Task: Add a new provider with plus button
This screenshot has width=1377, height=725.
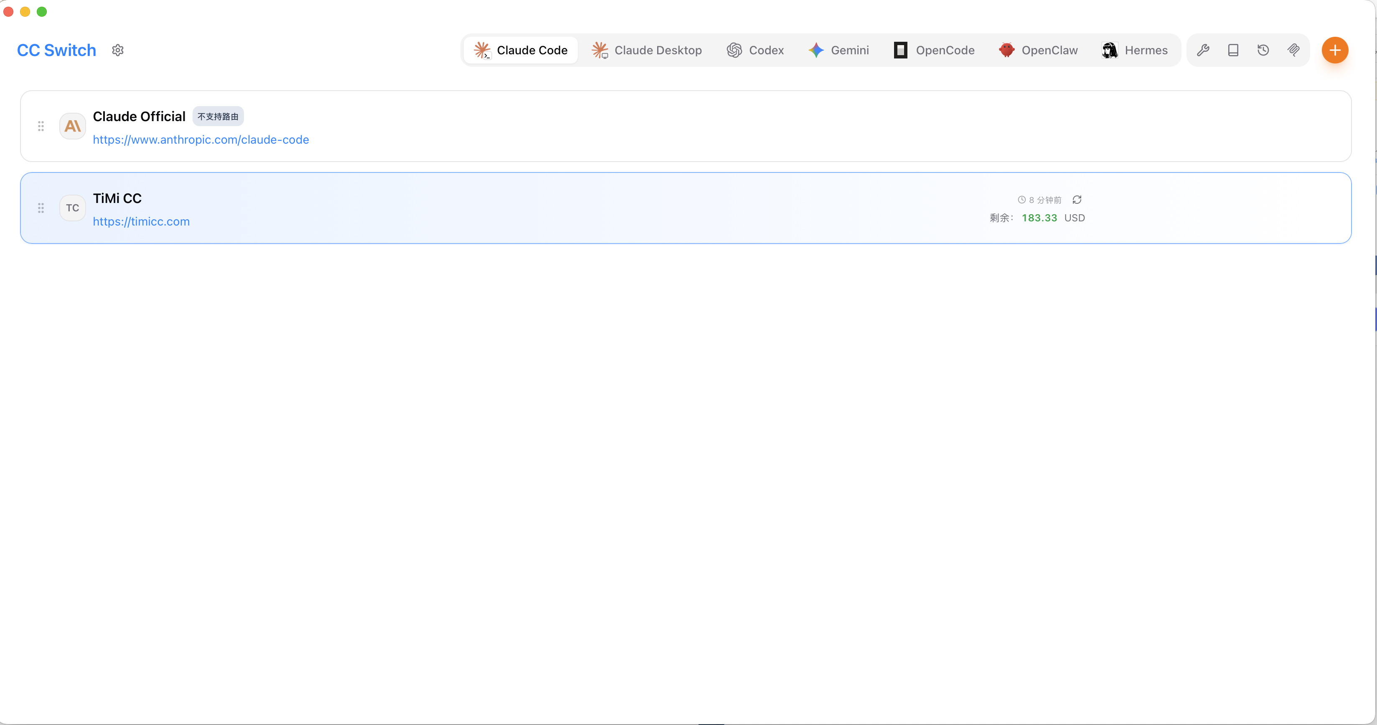Action: point(1335,50)
